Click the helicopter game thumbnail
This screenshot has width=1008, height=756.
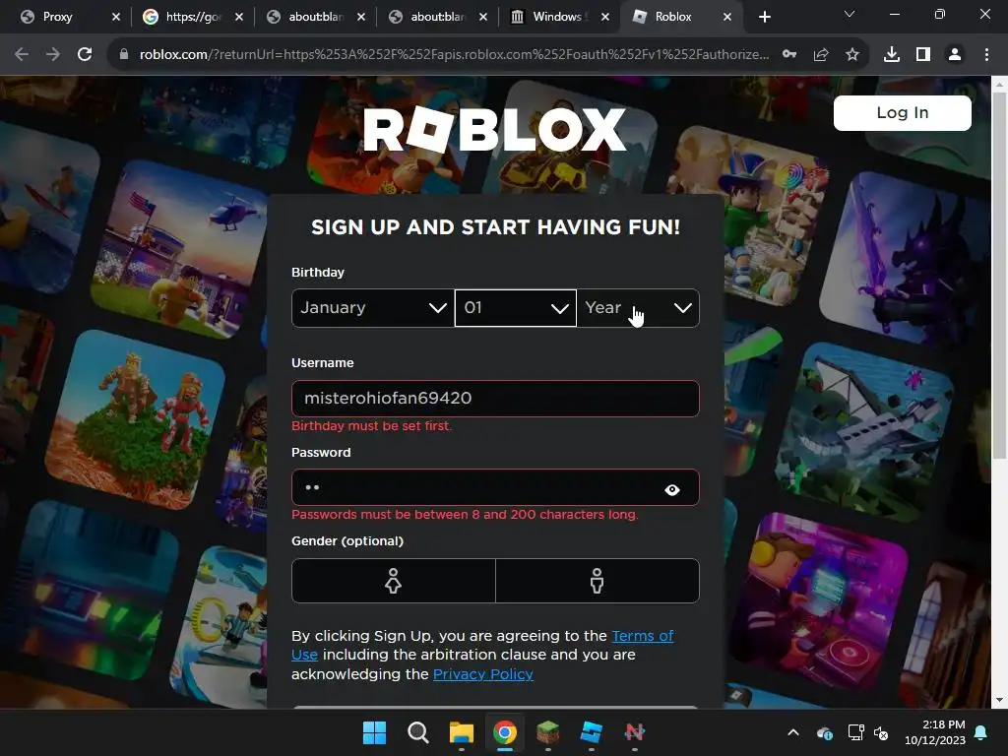coord(179,251)
